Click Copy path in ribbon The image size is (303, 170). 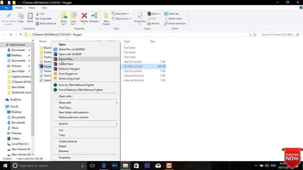[x=44, y=19]
